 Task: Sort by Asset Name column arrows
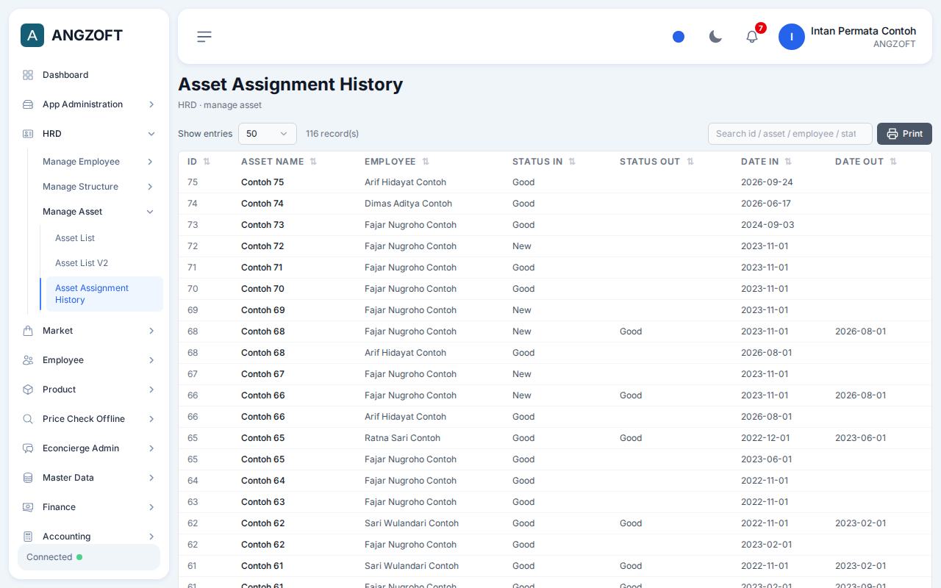click(x=313, y=162)
